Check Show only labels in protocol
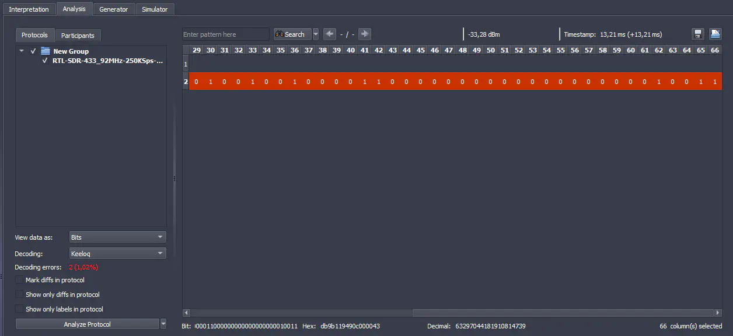733x336 pixels. [x=20, y=309]
